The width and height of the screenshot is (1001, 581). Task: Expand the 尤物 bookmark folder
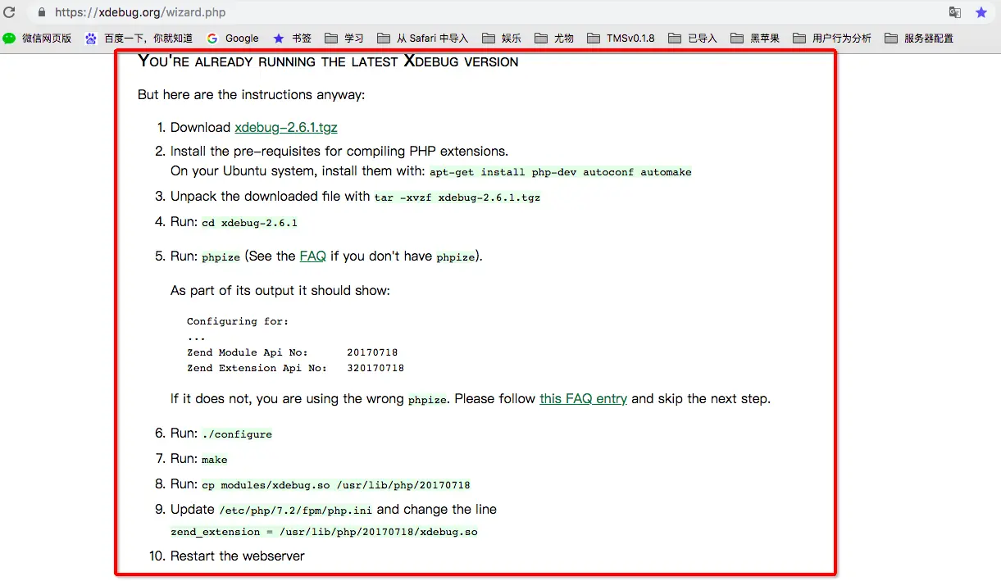click(554, 38)
